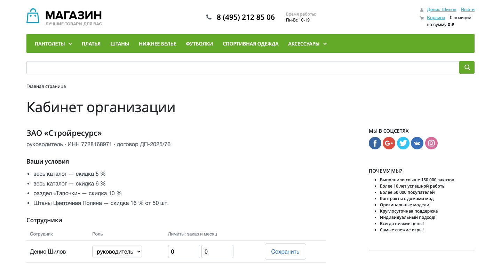
Task: Click the employee name Денис Шилов in table
Action: 48,251
